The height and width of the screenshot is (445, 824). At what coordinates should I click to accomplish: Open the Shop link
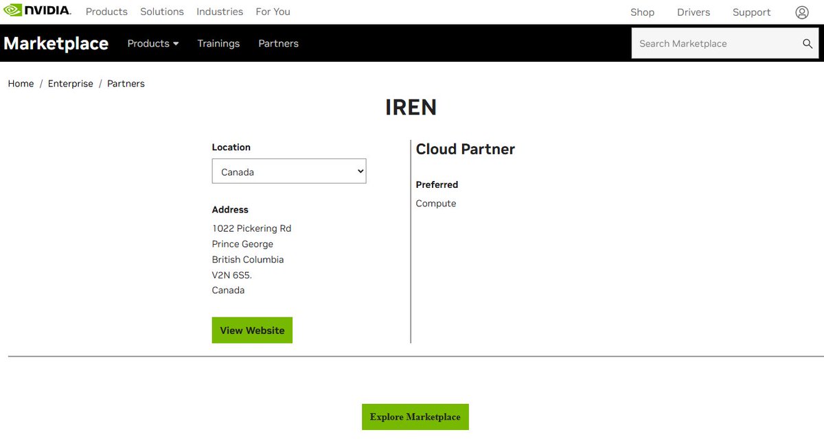click(642, 12)
